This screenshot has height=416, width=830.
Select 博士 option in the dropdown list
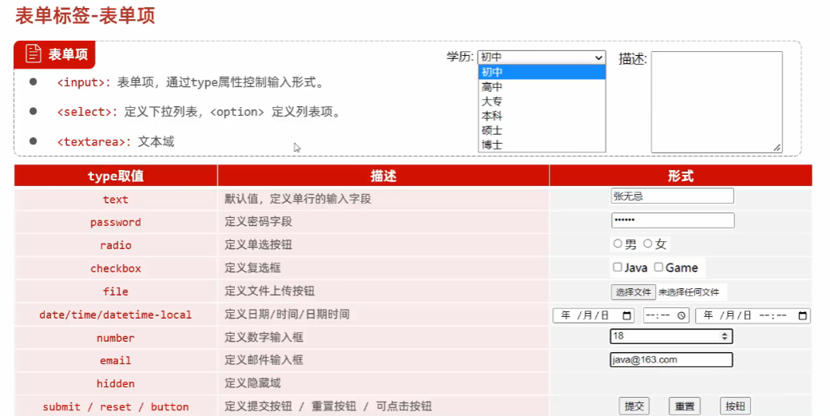[x=492, y=145]
